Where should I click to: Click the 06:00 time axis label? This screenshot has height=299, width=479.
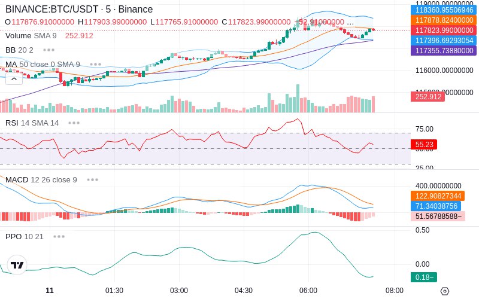(x=308, y=291)
